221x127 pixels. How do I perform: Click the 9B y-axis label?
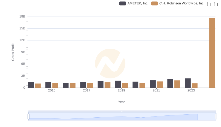click(x=23, y=52)
